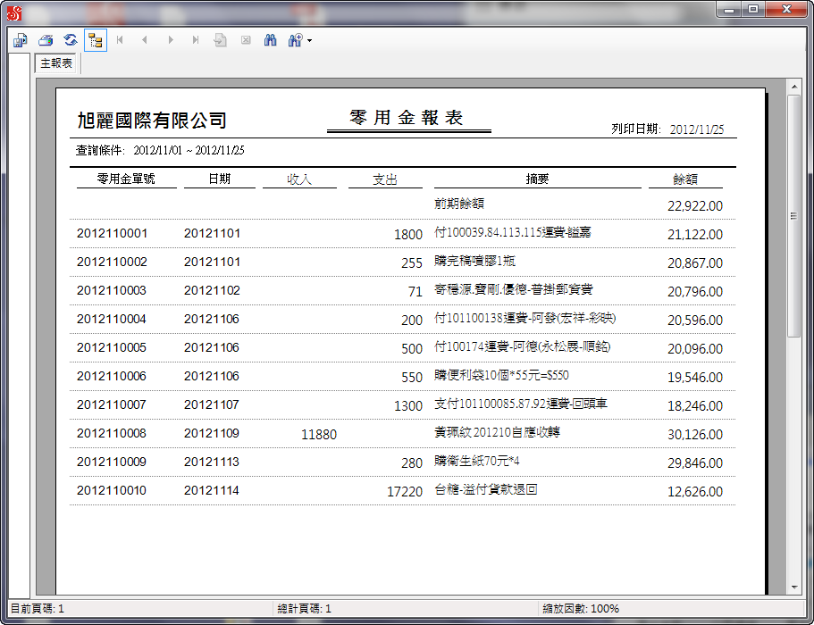
Task: Click the 收入 column header
Action: (299, 179)
